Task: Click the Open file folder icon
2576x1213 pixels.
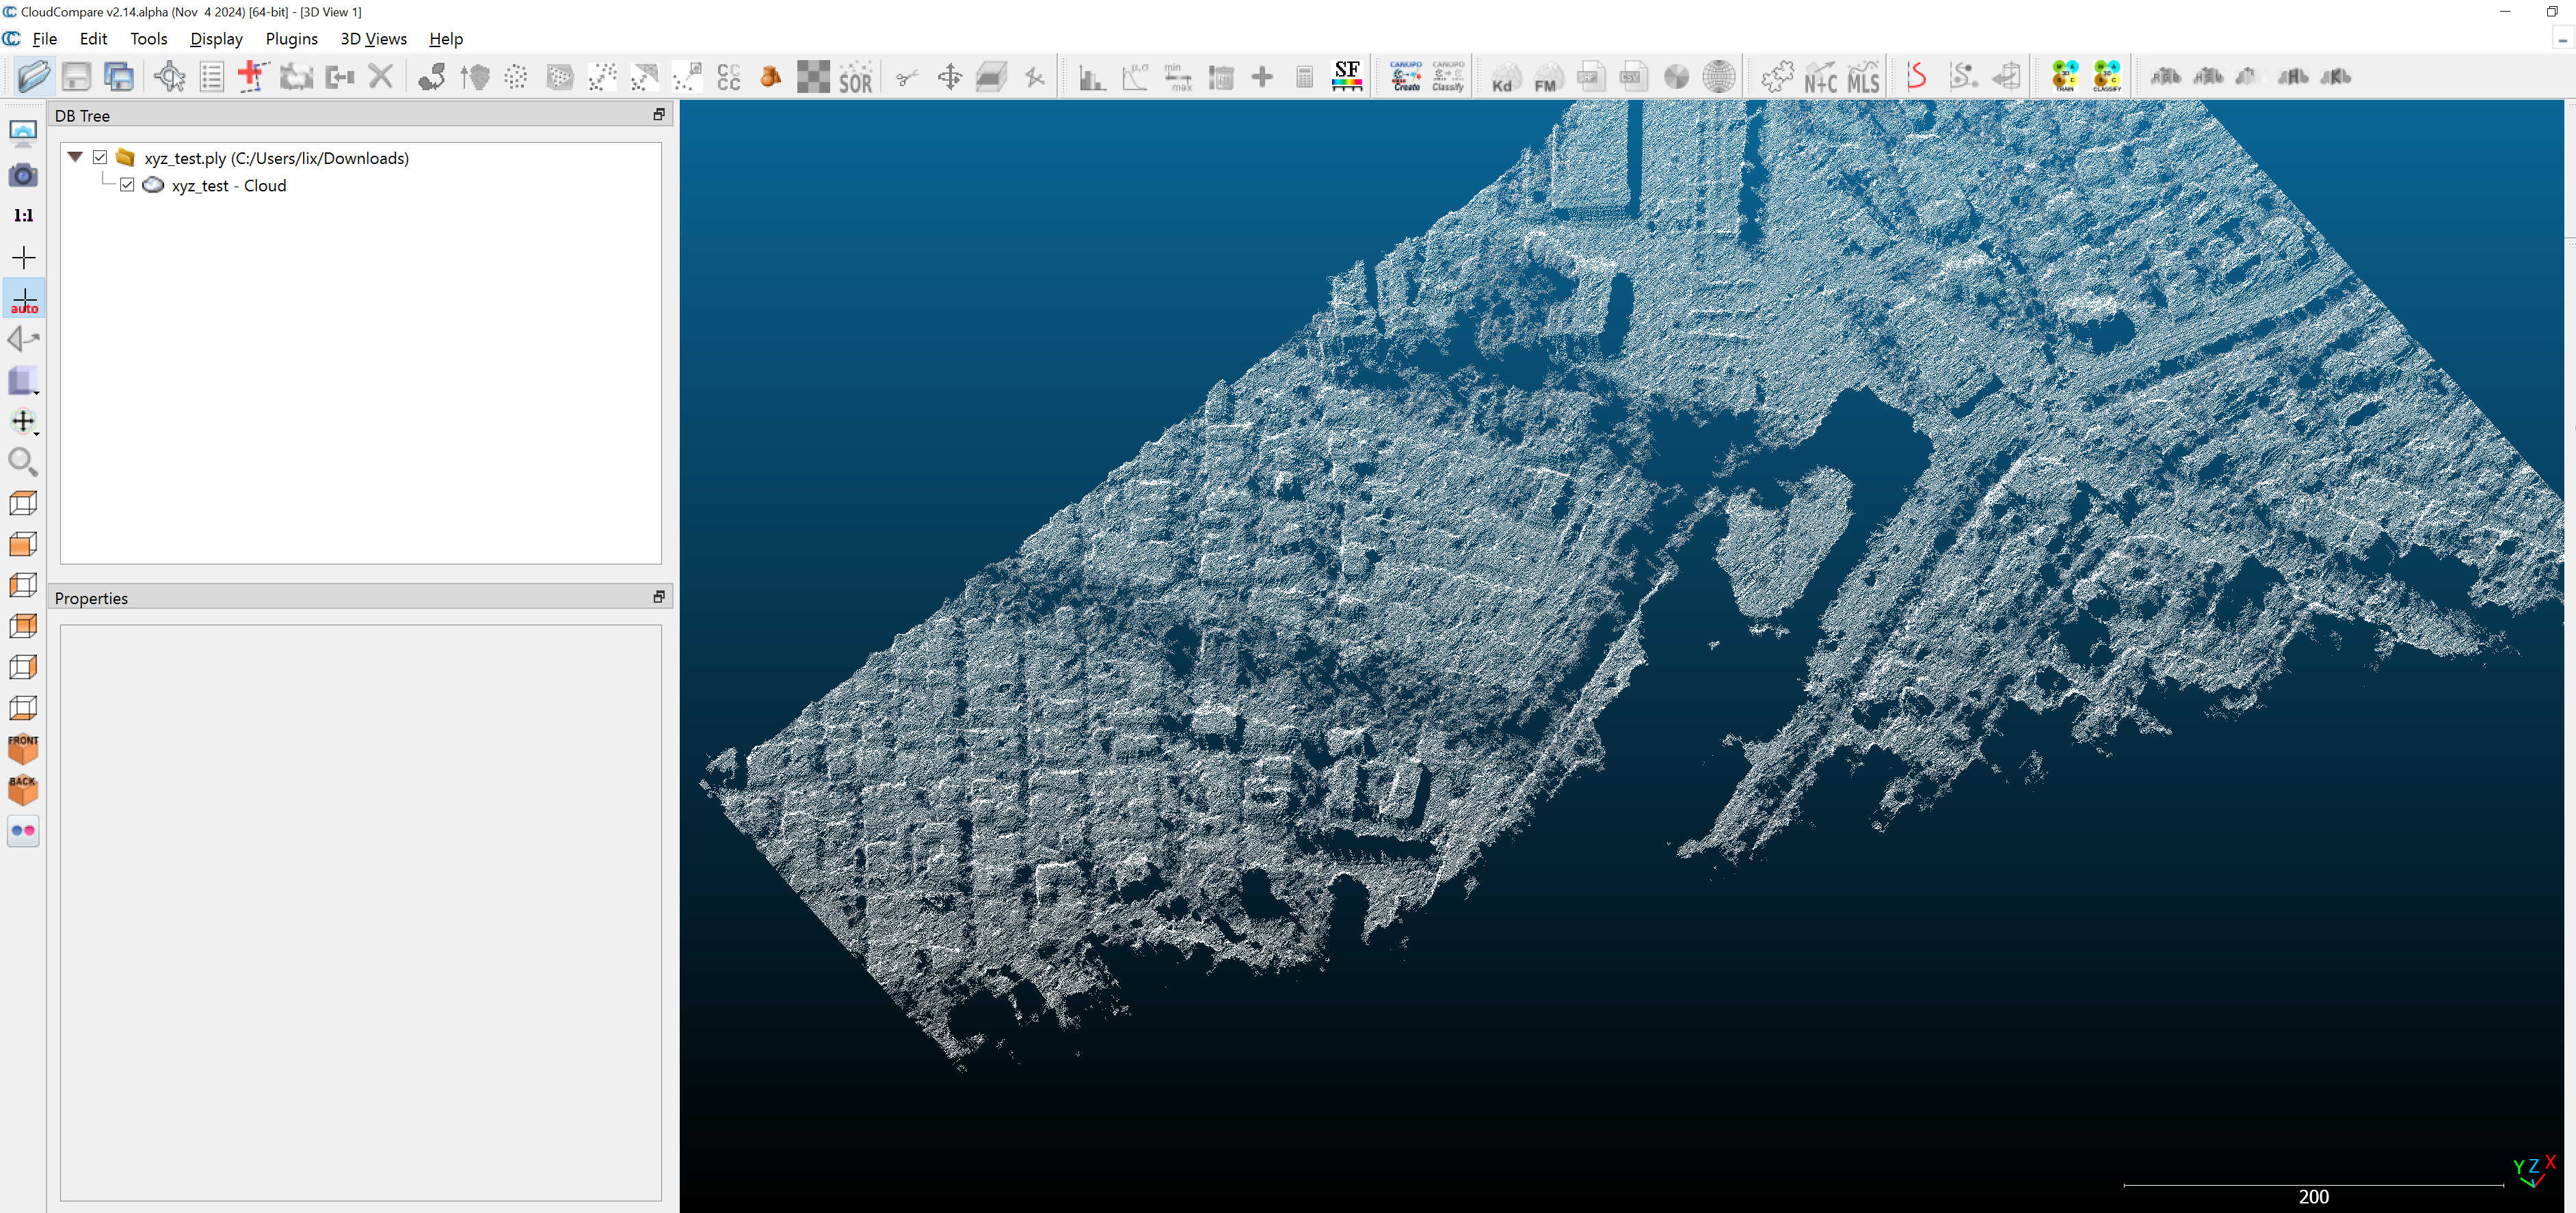Action: [33, 76]
